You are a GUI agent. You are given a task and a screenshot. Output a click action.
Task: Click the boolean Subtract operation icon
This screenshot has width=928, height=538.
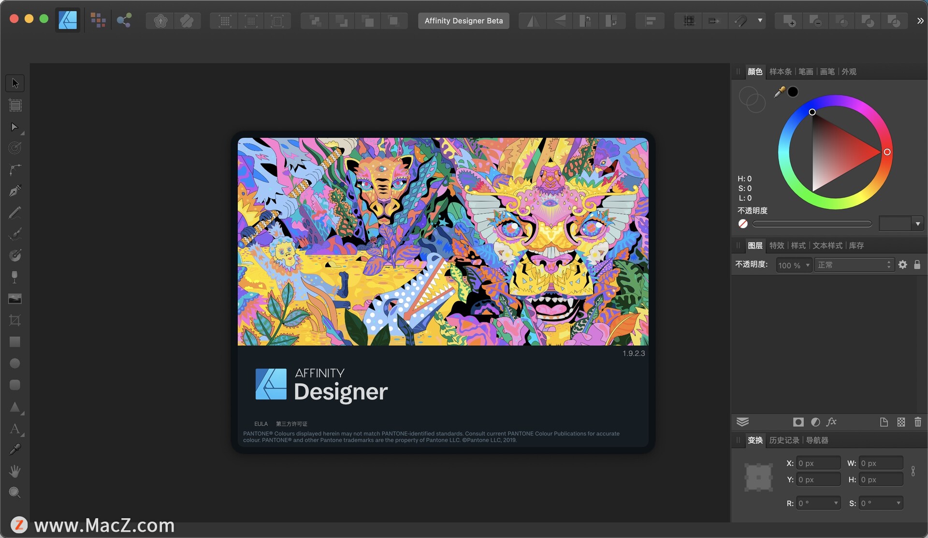(x=815, y=21)
